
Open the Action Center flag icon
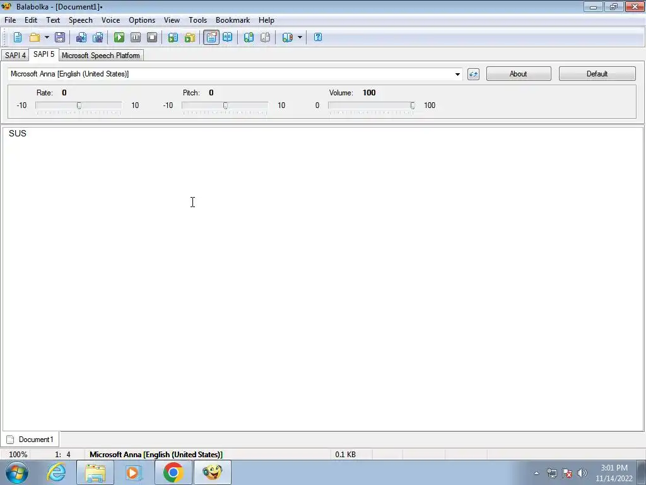[567, 473]
